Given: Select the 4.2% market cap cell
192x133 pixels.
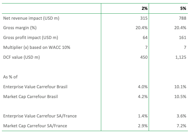Looking at the screenshot, I should tap(143, 96).
